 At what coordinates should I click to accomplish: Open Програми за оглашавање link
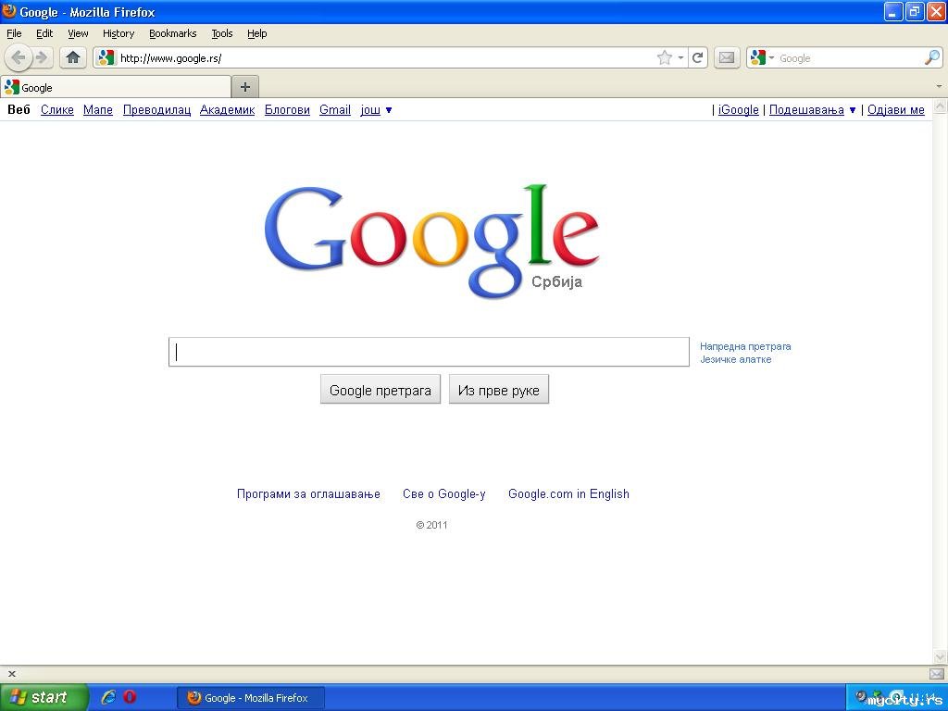click(x=308, y=494)
